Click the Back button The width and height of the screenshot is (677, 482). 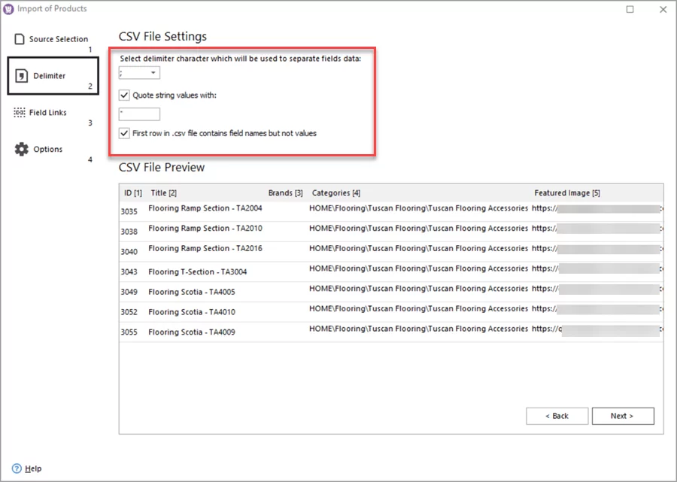click(557, 416)
